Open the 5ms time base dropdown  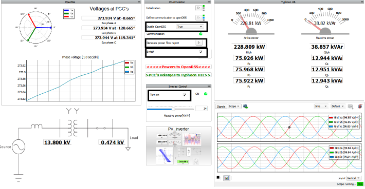321,107
